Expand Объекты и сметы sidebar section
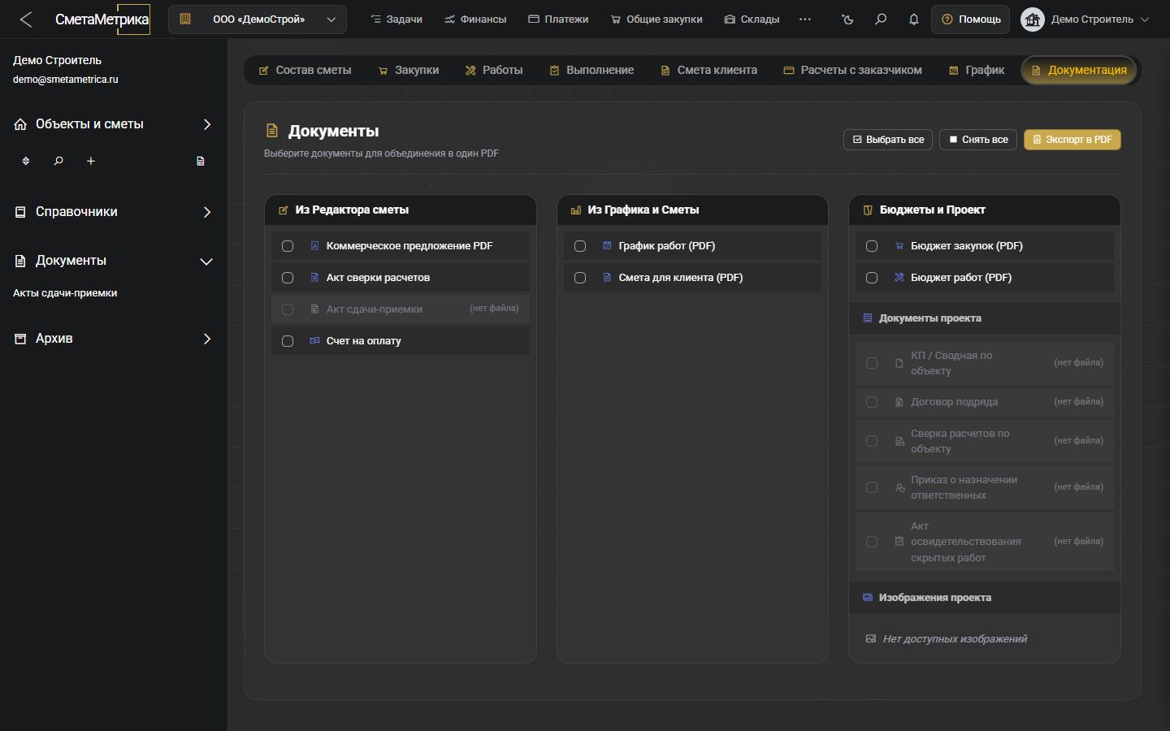 point(114,124)
